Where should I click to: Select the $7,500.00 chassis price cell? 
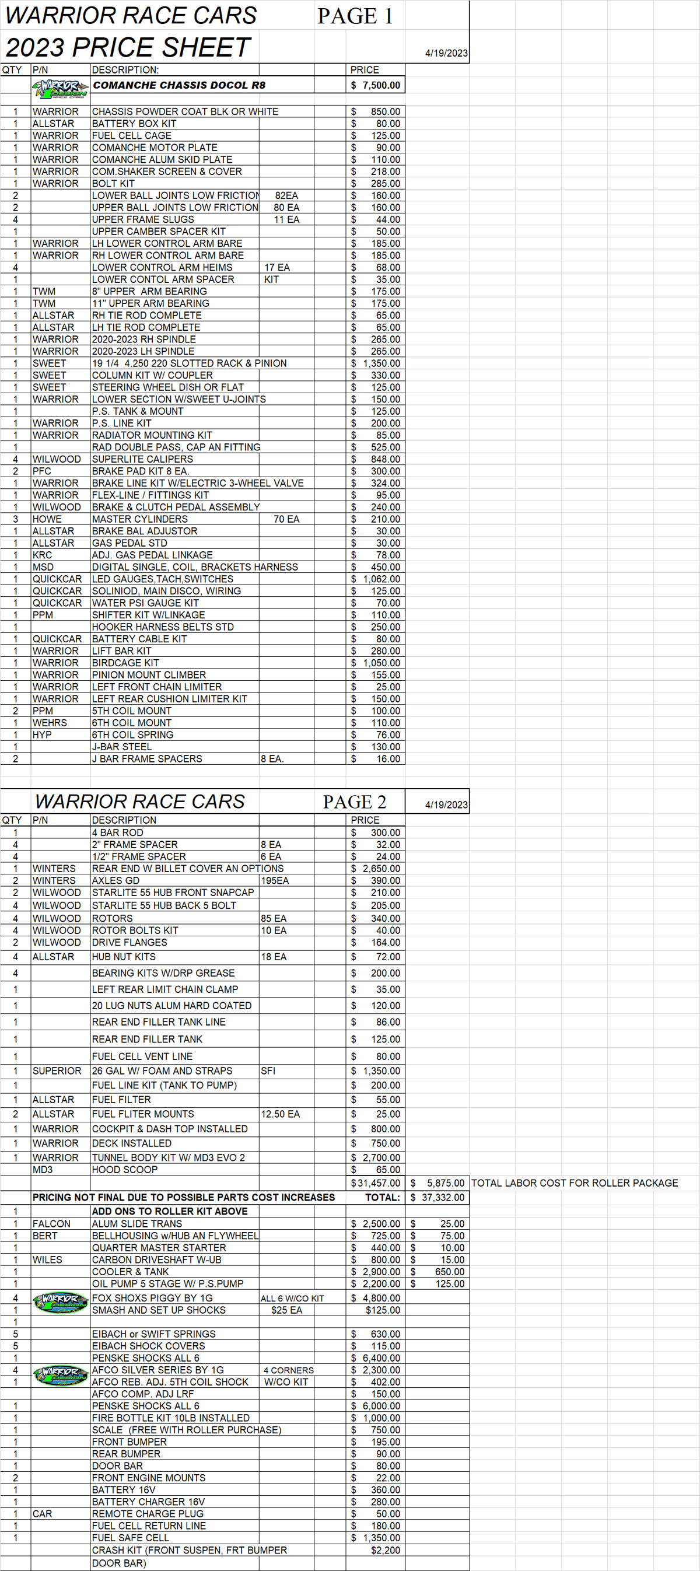point(375,85)
